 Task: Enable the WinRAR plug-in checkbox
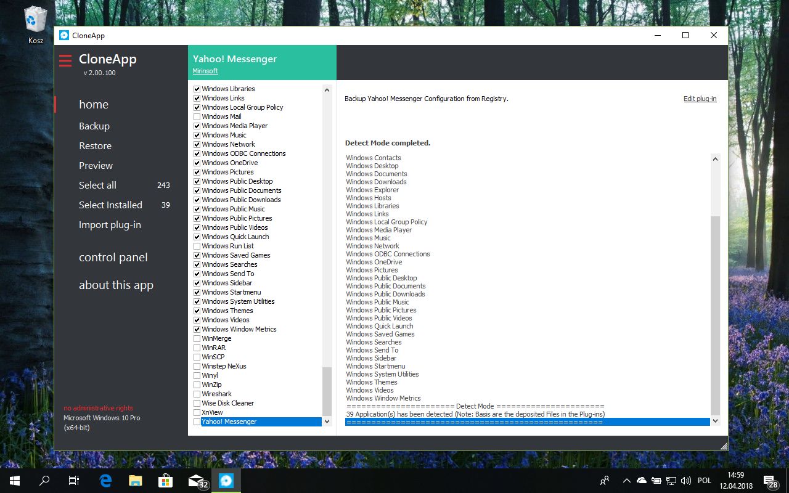click(x=197, y=348)
